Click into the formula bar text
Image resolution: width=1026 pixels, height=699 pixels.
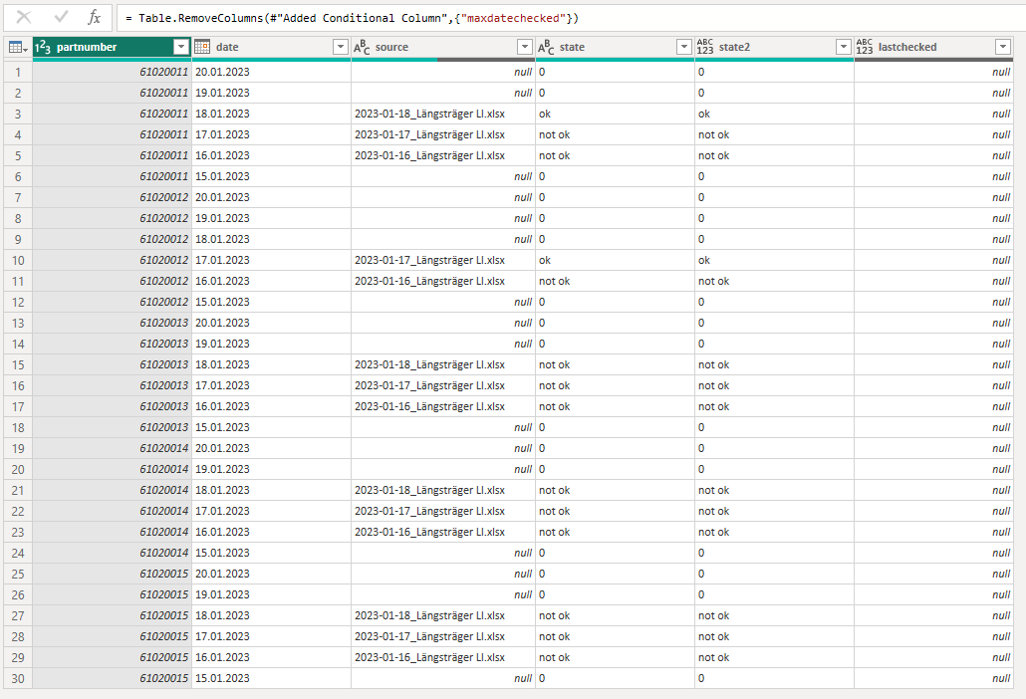click(352, 18)
